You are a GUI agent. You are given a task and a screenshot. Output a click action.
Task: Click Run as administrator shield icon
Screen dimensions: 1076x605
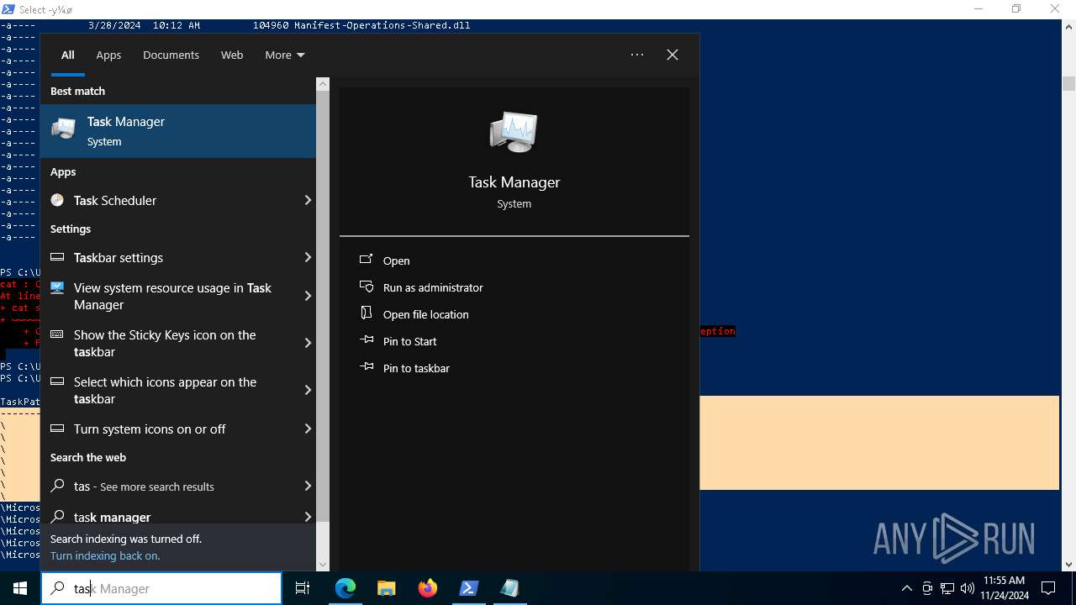367,287
